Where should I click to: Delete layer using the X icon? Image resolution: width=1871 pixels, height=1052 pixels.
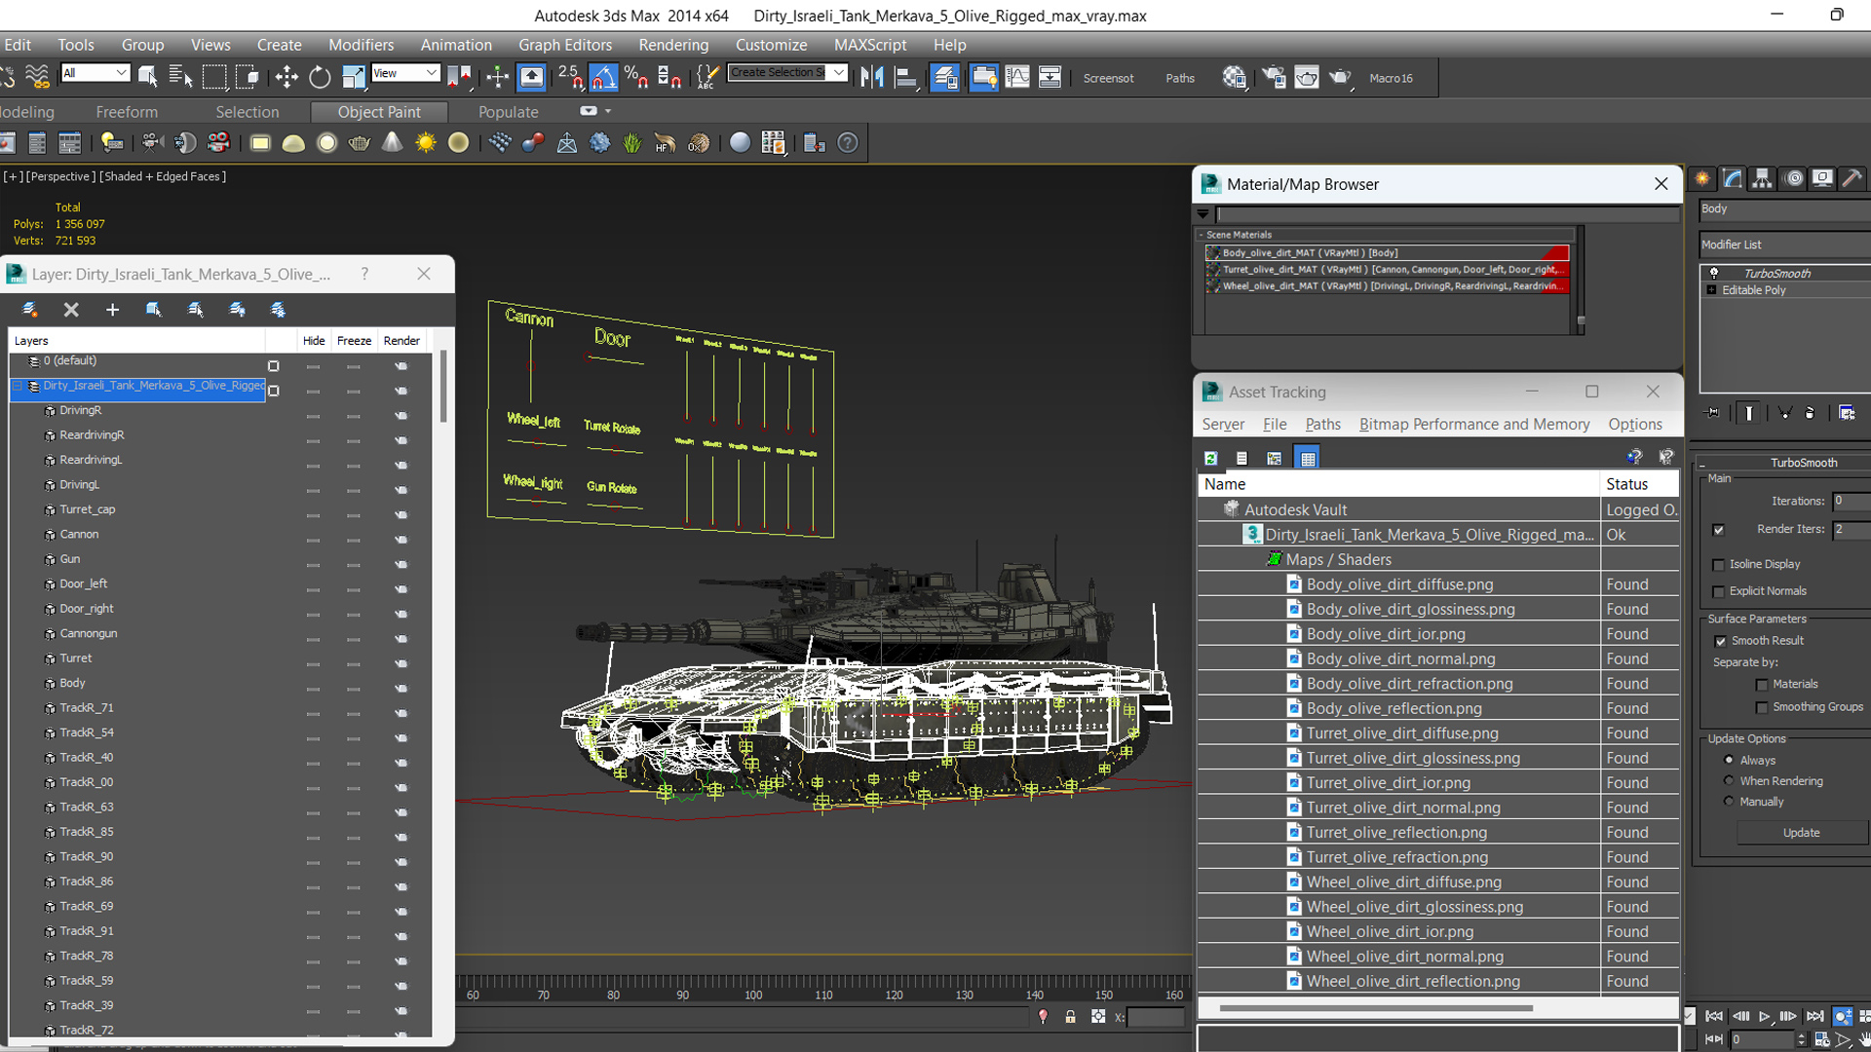(71, 310)
